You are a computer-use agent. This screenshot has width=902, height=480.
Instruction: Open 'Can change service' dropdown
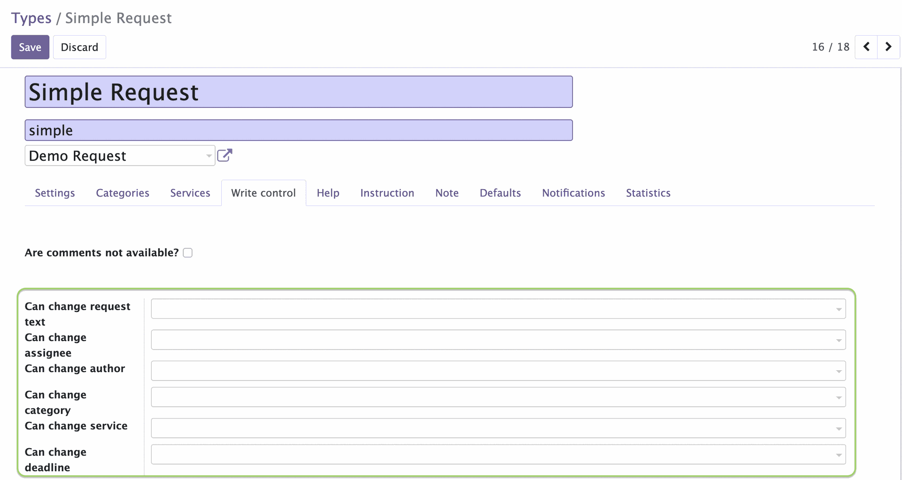click(x=498, y=428)
